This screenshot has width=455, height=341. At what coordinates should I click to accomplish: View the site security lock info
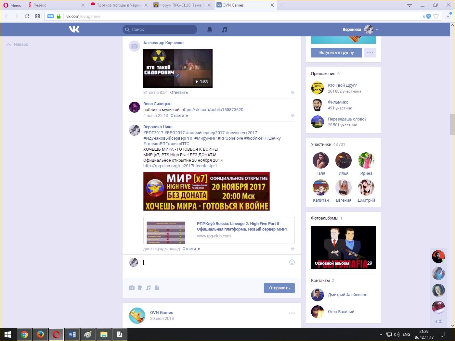pyautogui.click(x=58, y=16)
